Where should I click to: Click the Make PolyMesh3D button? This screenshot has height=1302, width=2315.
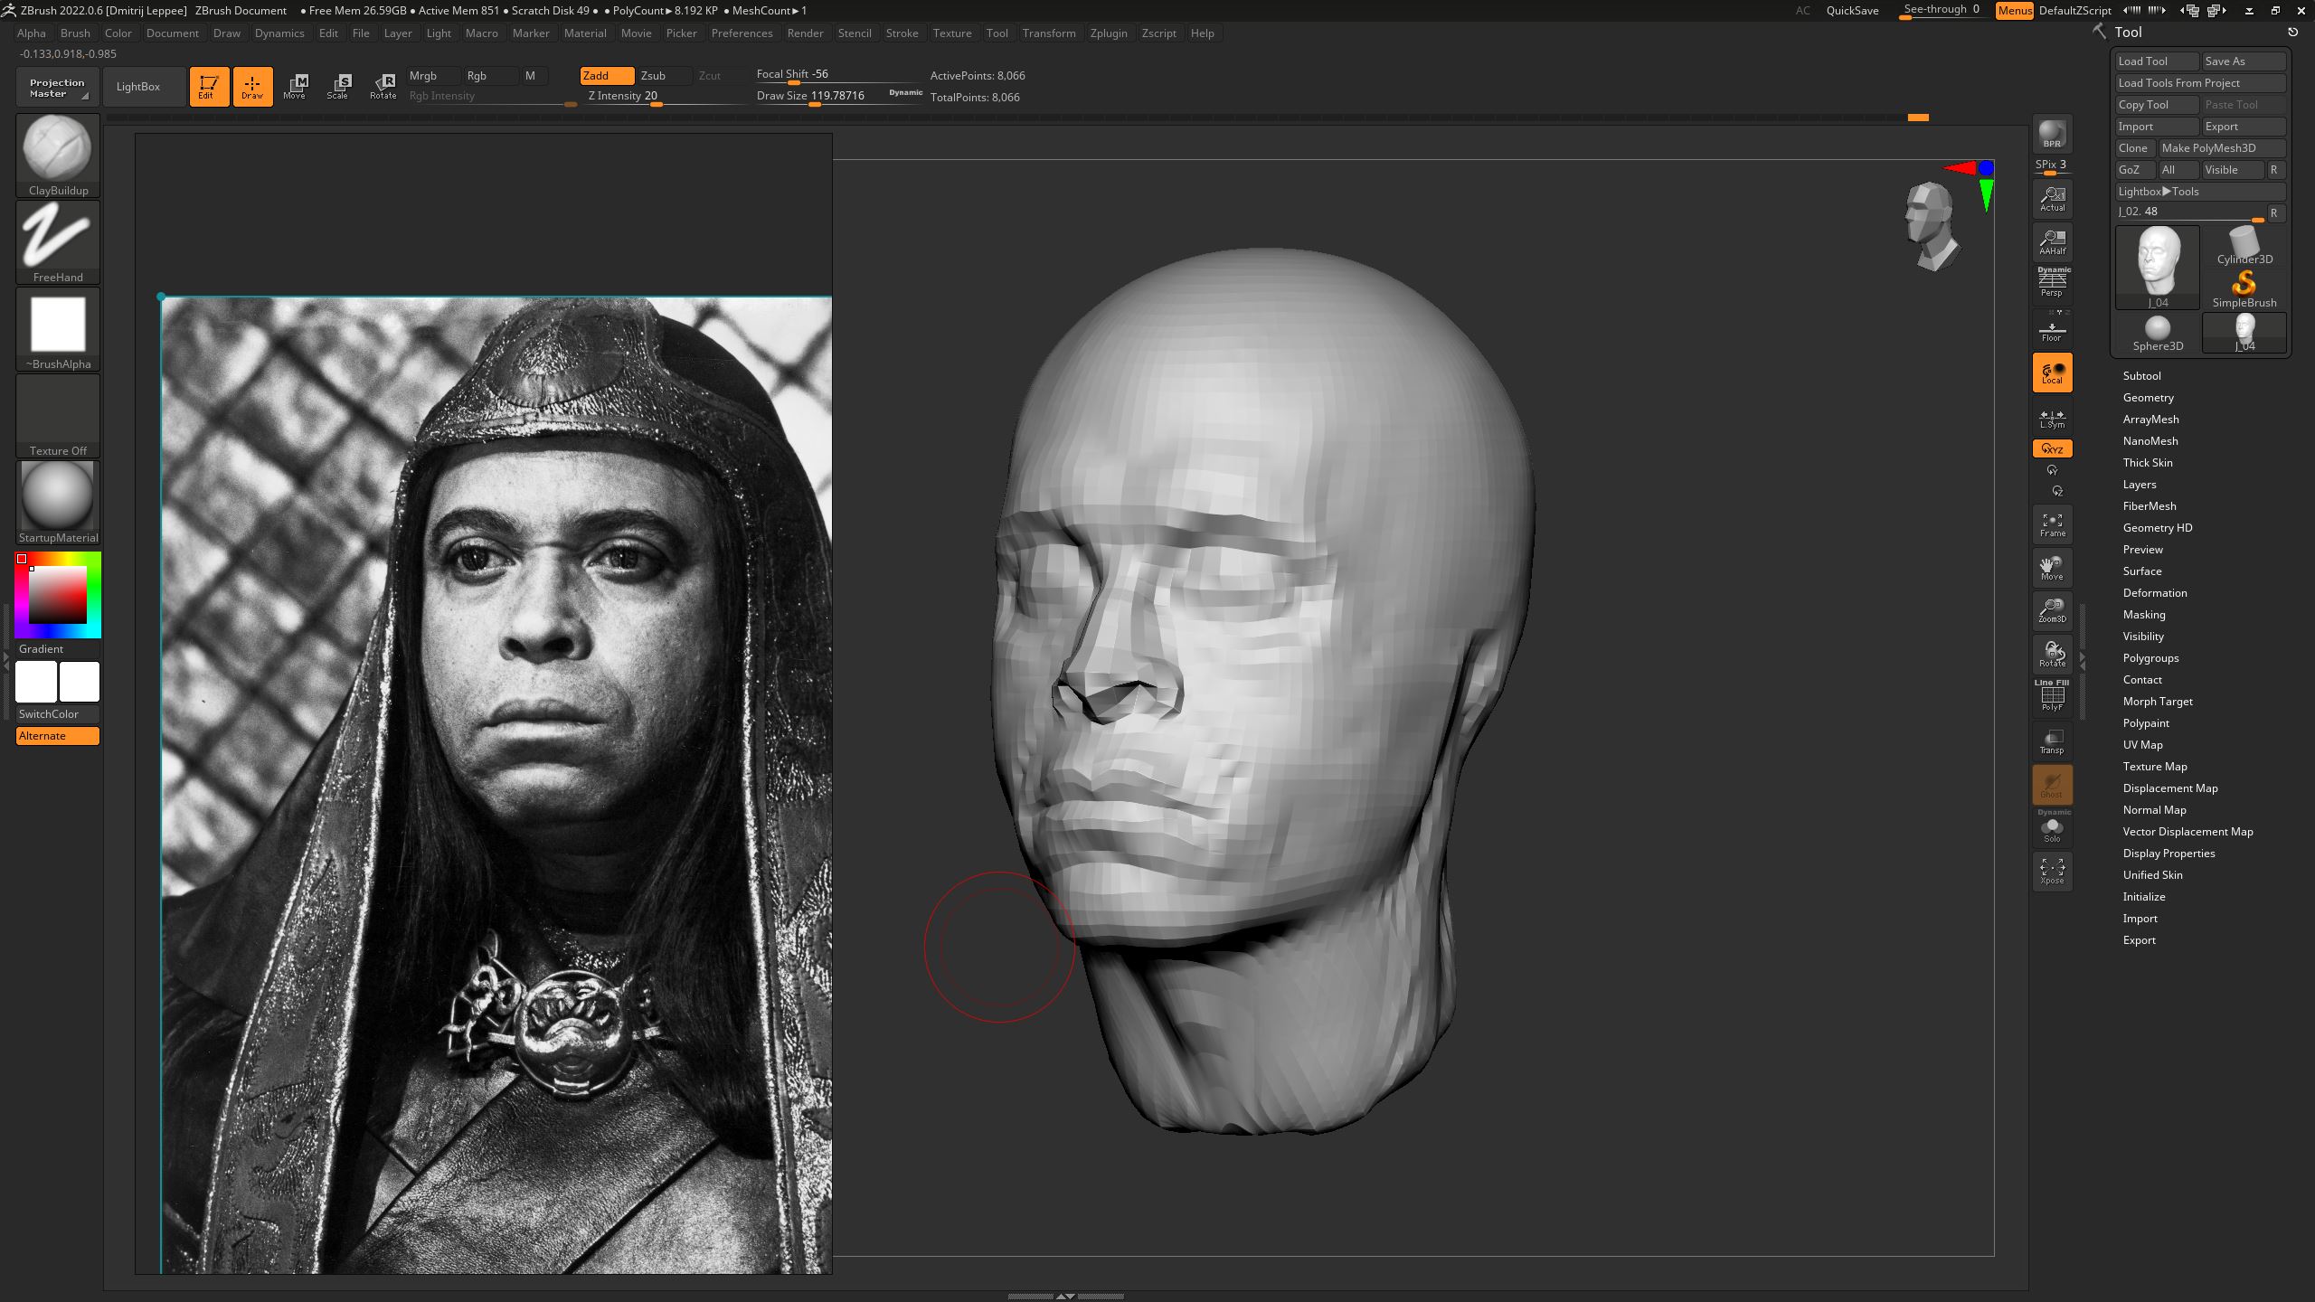coord(2220,148)
